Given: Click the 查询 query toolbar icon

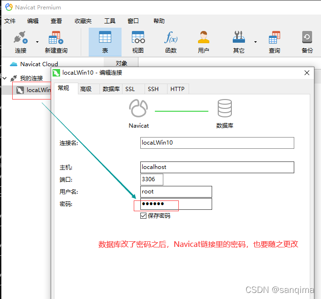Looking at the screenshot, I should [275, 37].
